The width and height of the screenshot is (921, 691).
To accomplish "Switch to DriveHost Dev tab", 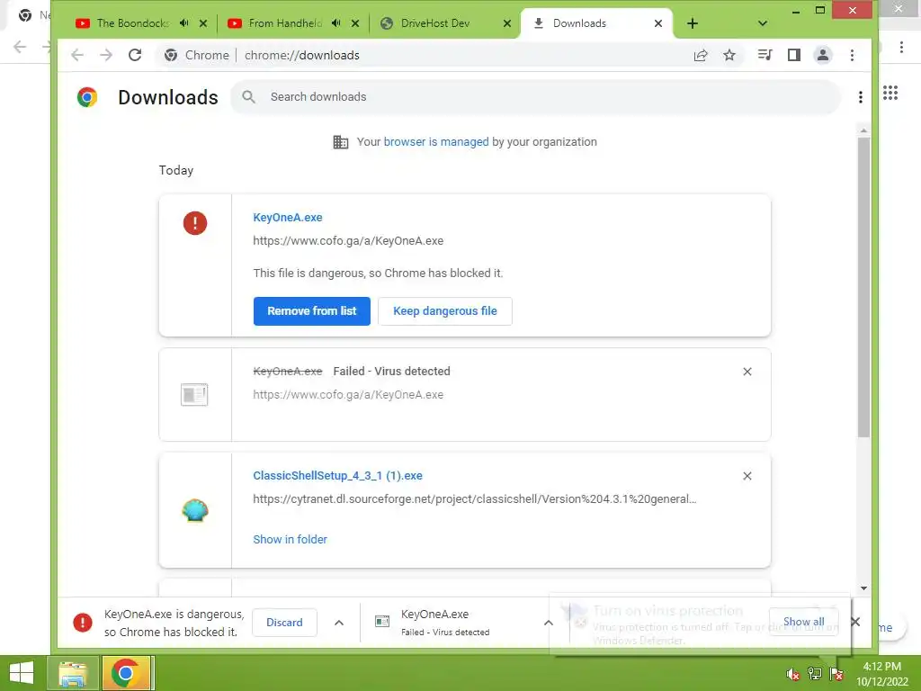I will click(x=434, y=23).
